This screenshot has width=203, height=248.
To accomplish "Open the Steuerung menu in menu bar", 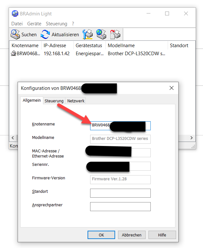I will 56,24.
